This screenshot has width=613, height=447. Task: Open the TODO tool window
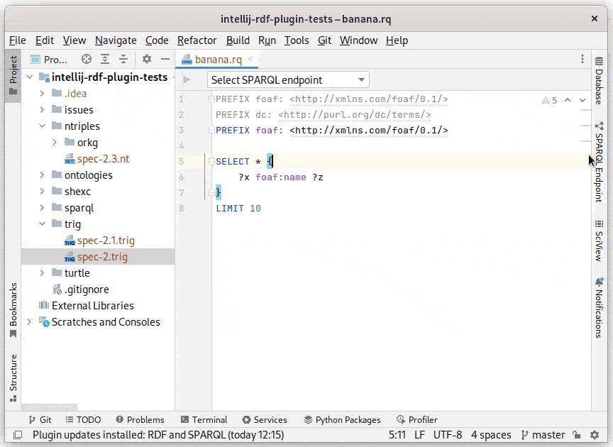[x=83, y=419]
